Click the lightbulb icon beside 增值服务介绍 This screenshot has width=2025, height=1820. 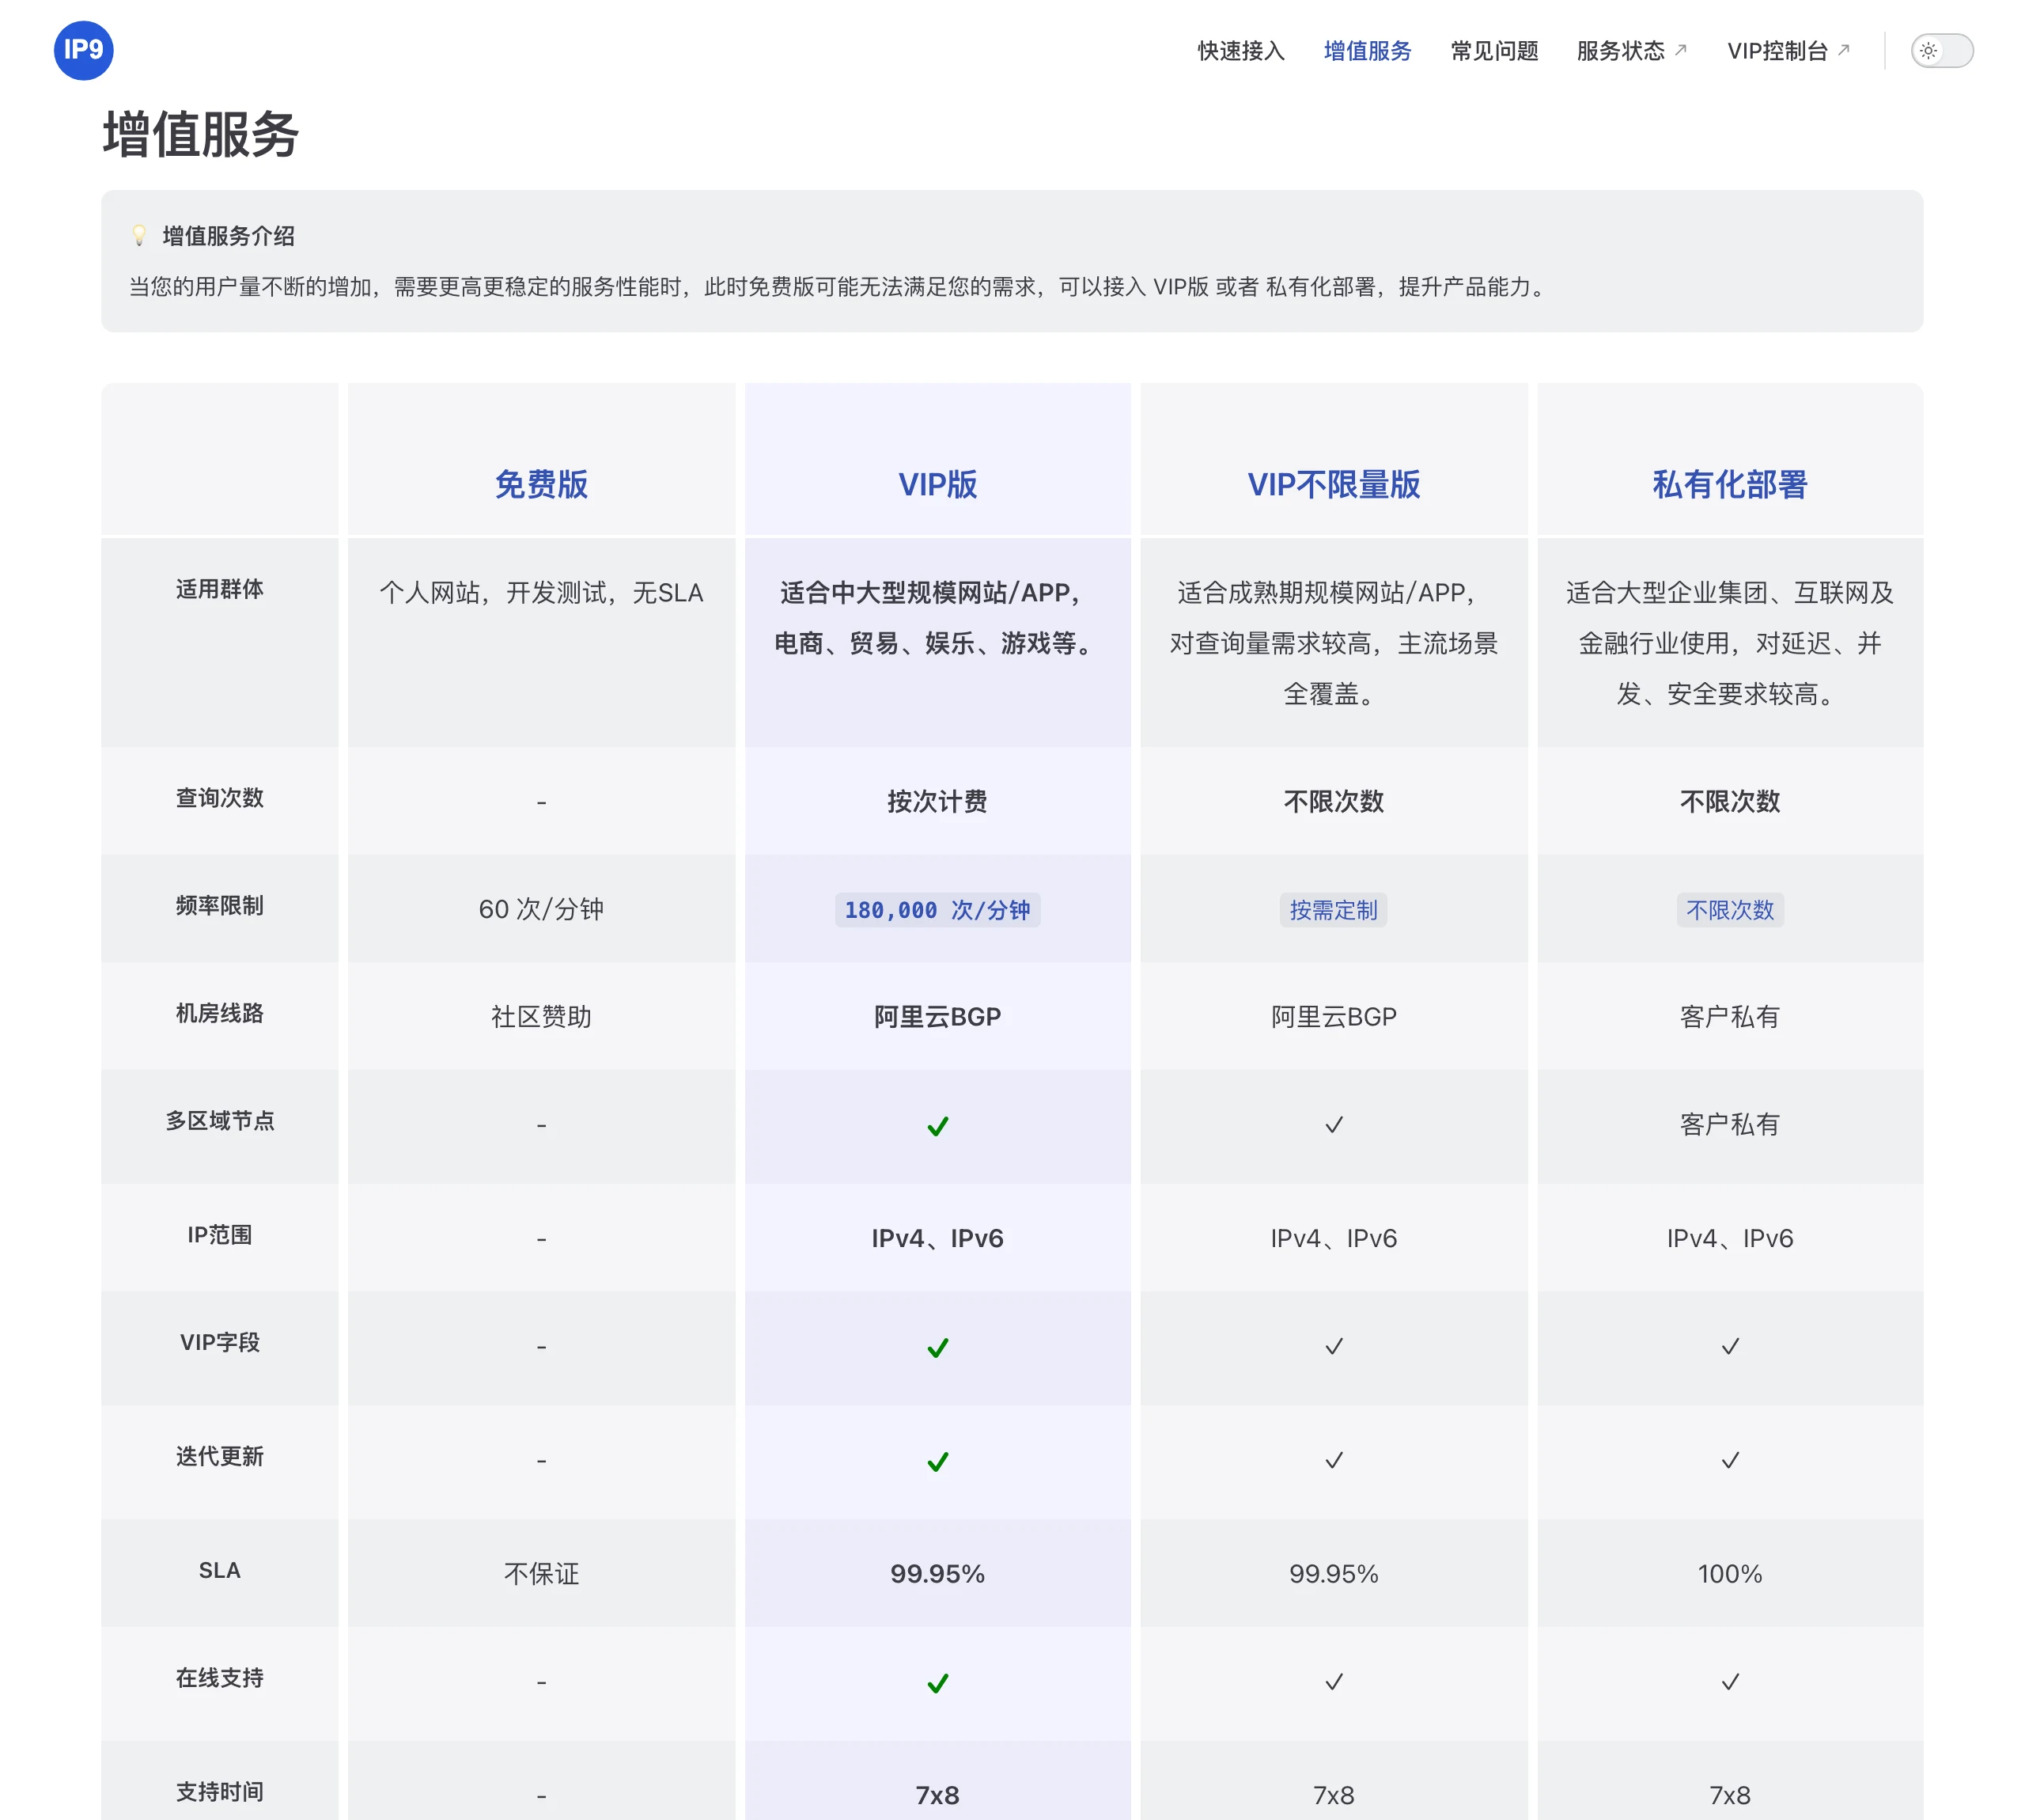tap(139, 236)
